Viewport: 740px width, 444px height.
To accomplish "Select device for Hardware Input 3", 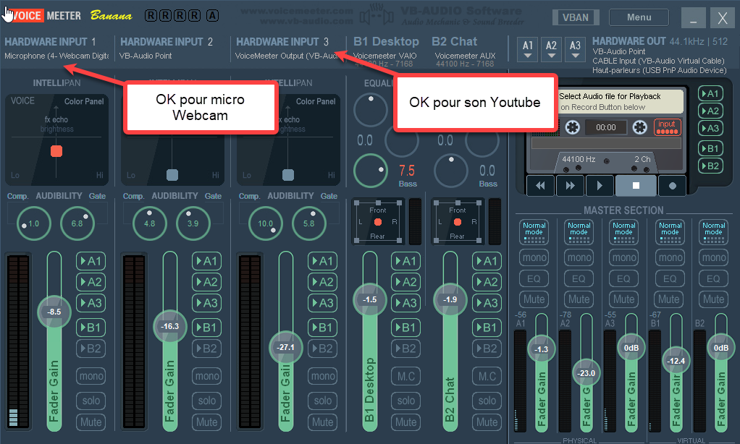I will pyautogui.click(x=287, y=56).
